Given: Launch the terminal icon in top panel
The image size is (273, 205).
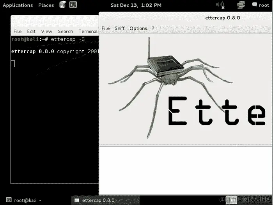Looking at the screenshot, I should pos(73,5).
